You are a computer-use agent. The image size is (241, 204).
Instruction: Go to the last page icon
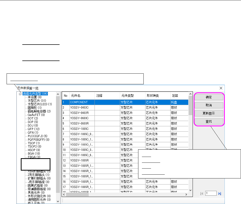click(220, 194)
